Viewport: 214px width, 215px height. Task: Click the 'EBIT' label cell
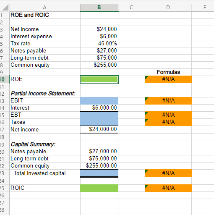(x=45, y=101)
